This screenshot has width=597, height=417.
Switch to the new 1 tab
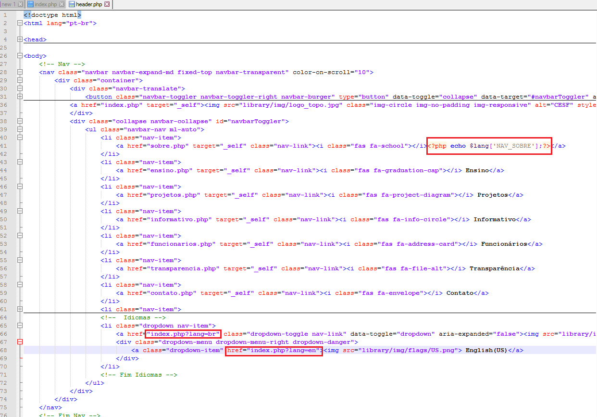[x=9, y=4]
